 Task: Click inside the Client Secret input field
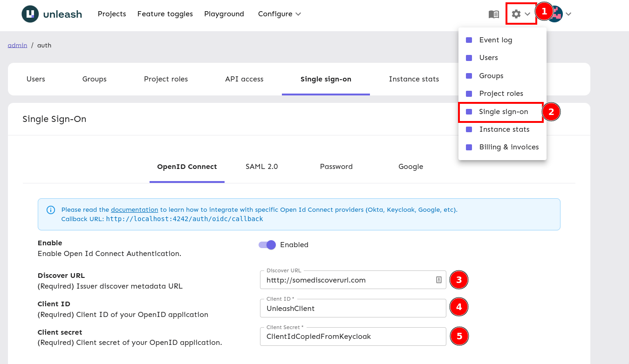point(353,336)
